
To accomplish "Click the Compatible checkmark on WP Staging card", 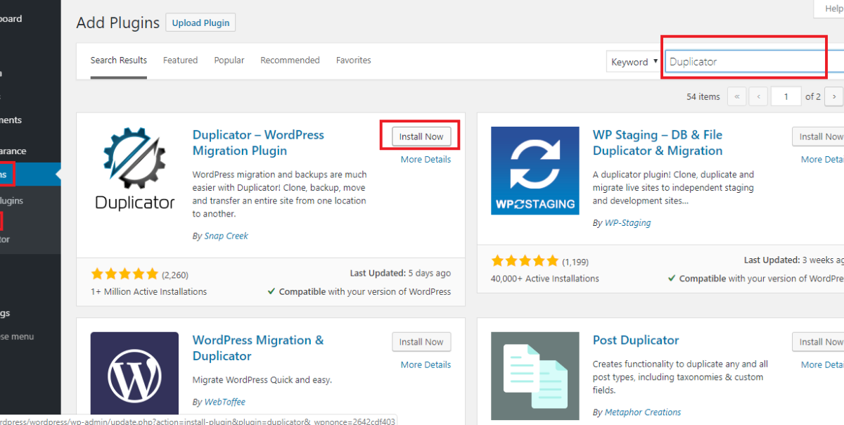I will [672, 279].
